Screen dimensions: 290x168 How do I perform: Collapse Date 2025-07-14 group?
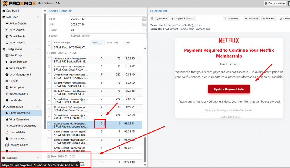pos(49,53)
